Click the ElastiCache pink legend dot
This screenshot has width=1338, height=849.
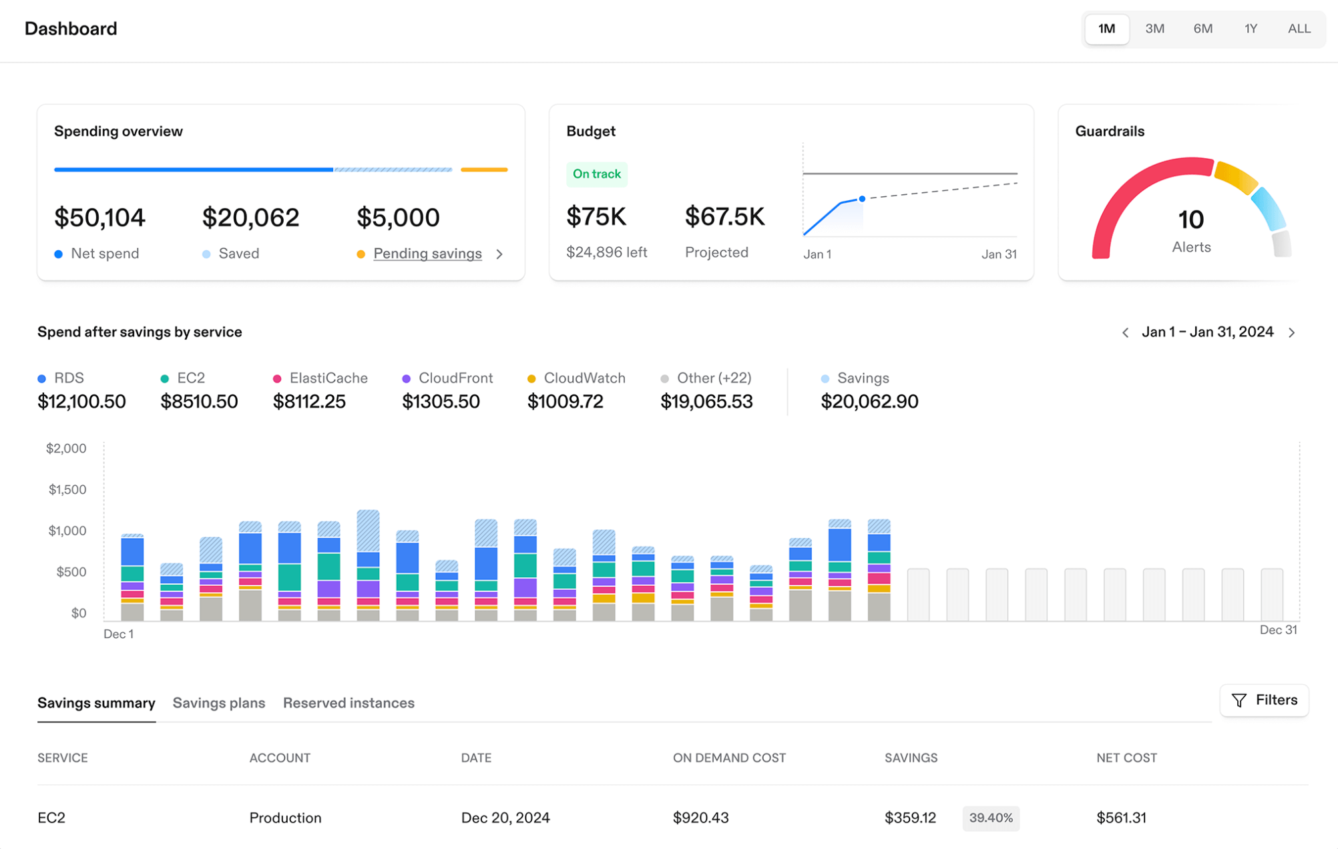(277, 378)
